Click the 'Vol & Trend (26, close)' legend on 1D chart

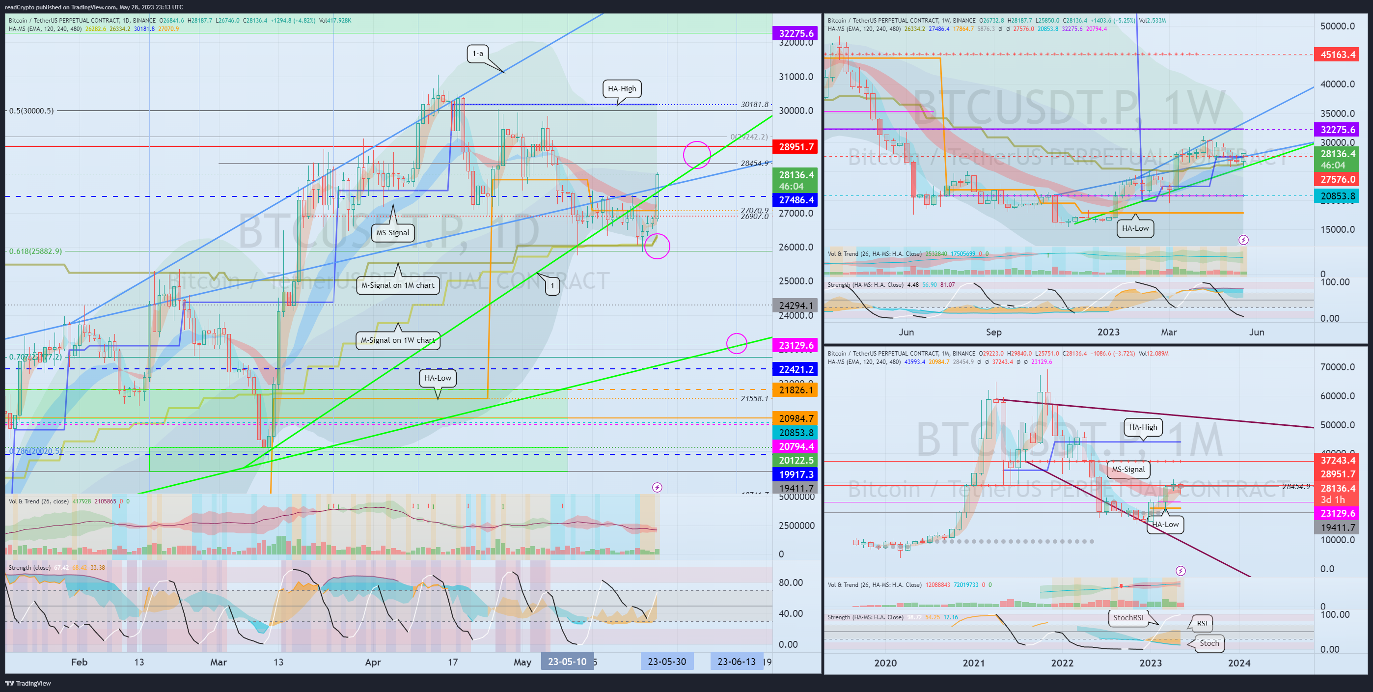point(69,501)
